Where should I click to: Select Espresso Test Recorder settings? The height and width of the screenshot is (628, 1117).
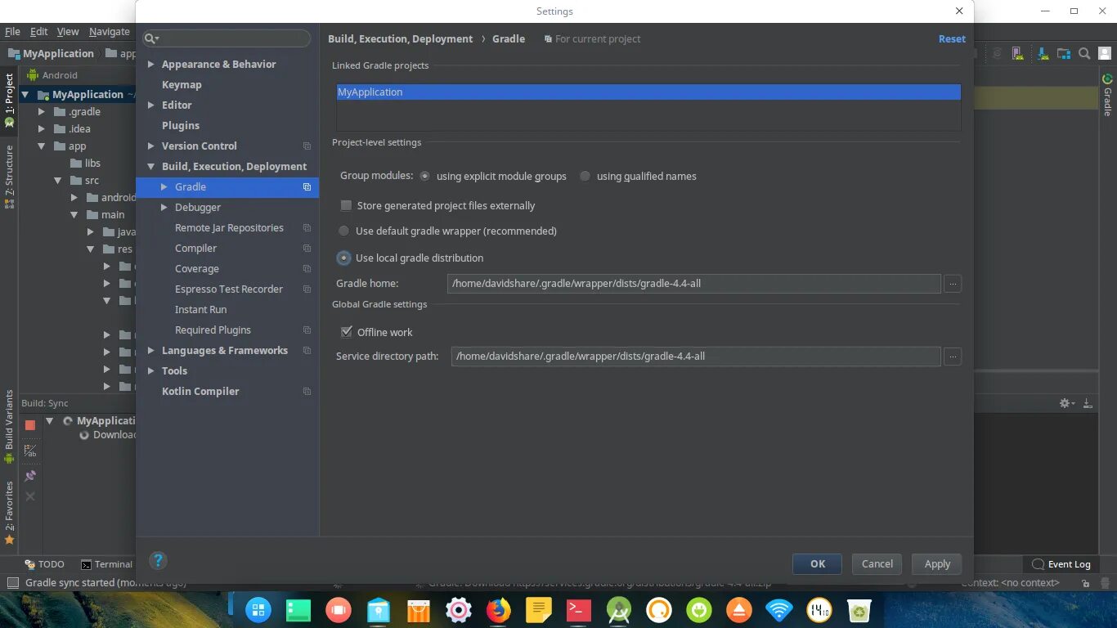(229, 289)
